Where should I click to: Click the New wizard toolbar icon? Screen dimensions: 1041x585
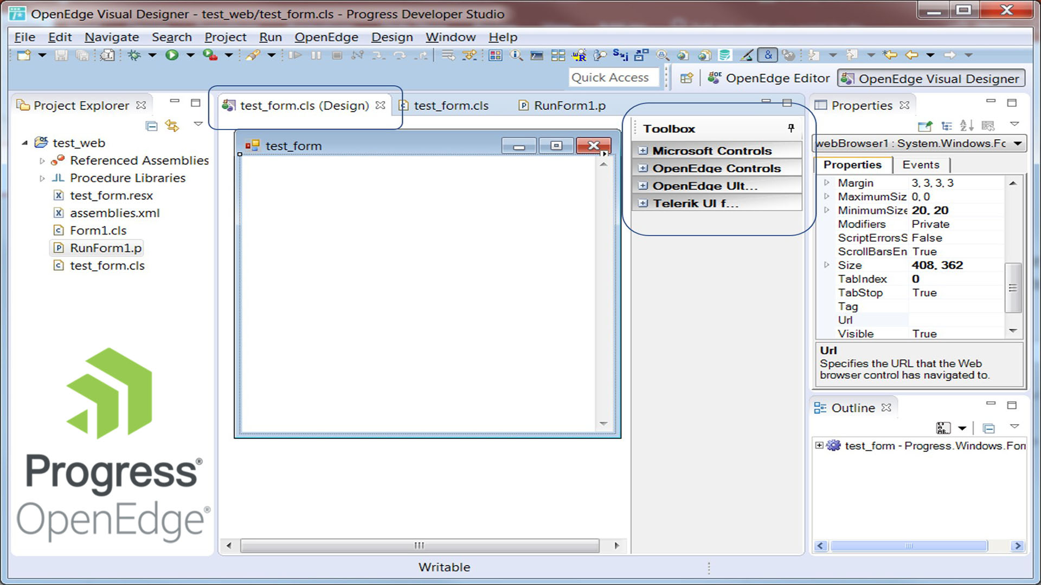pos(24,55)
